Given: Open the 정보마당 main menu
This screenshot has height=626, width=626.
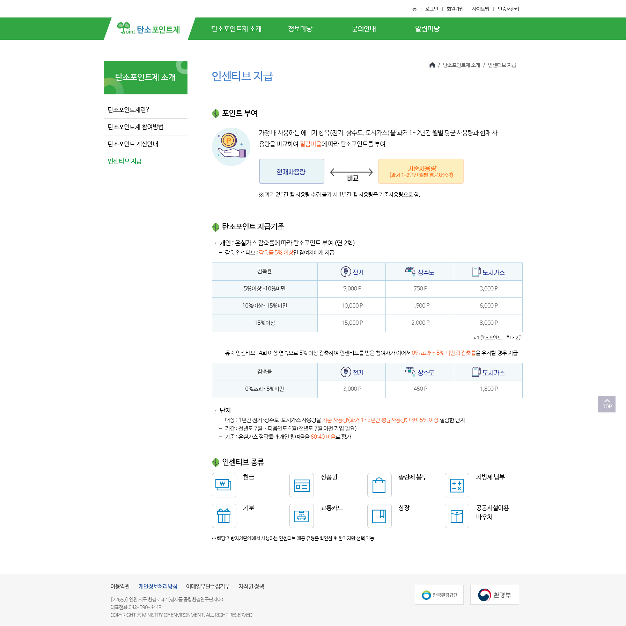Looking at the screenshot, I should pos(300,29).
